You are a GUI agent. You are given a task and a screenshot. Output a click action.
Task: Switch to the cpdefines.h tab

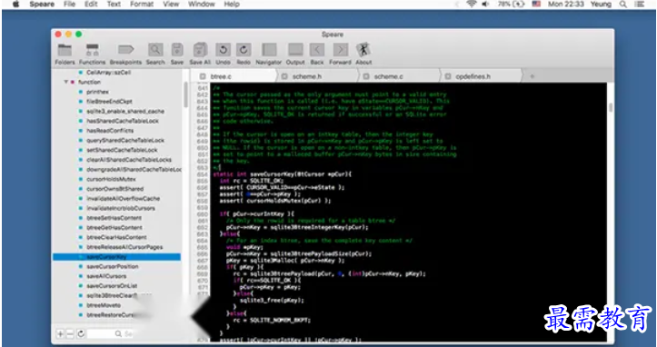(481, 76)
